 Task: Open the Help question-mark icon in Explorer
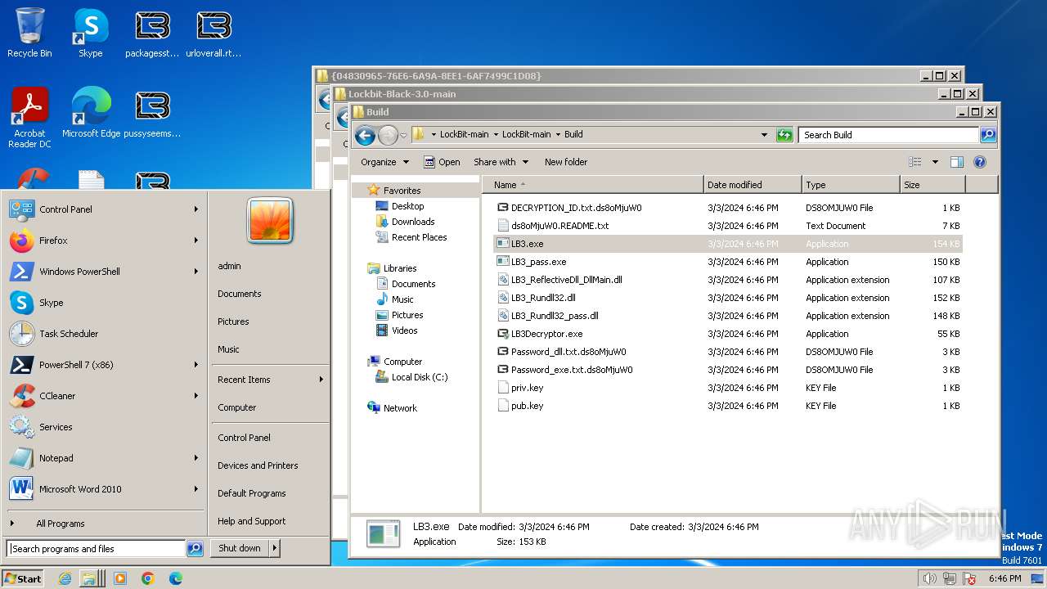980,162
